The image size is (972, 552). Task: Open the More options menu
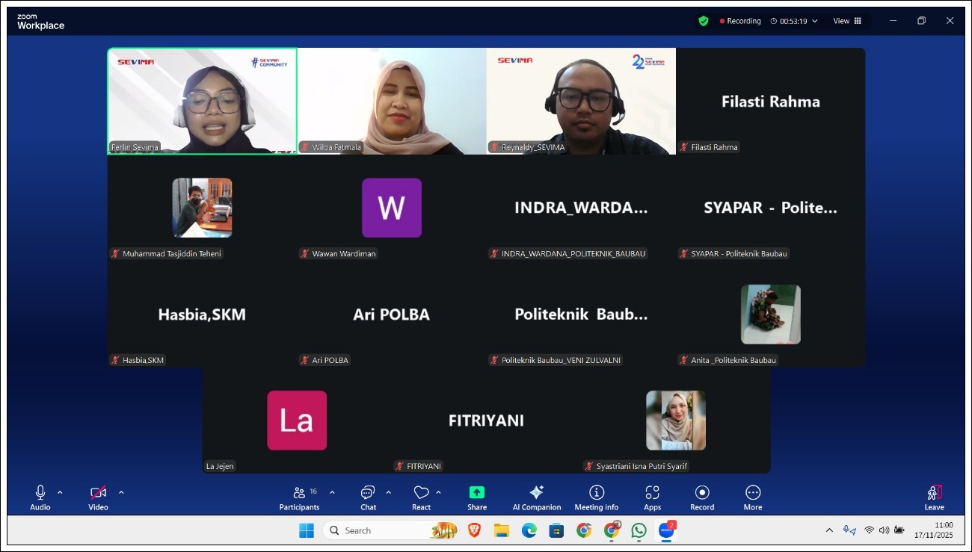coord(752,497)
